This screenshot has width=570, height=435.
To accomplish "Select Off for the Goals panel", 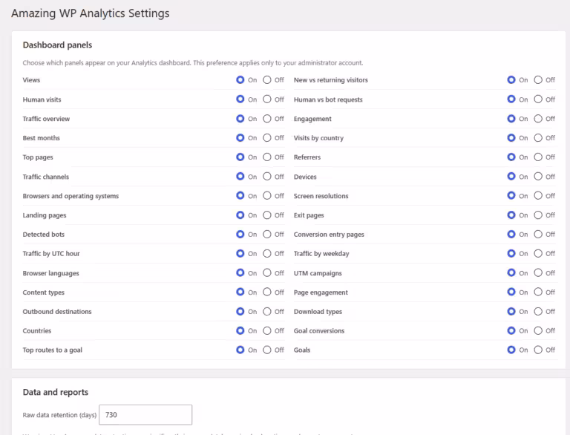I will click(x=538, y=350).
